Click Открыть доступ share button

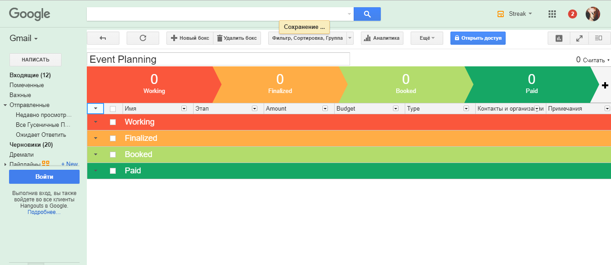click(478, 38)
